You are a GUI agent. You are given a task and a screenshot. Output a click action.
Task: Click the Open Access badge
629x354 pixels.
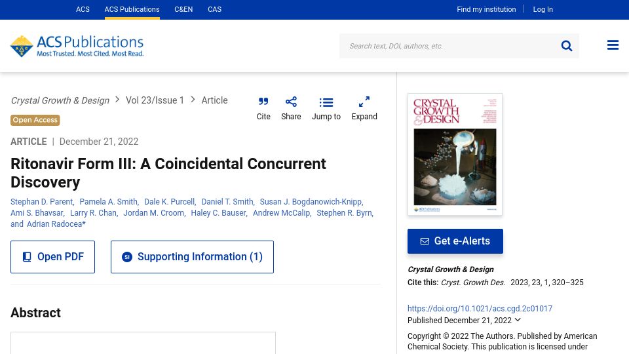pyautogui.click(x=35, y=120)
